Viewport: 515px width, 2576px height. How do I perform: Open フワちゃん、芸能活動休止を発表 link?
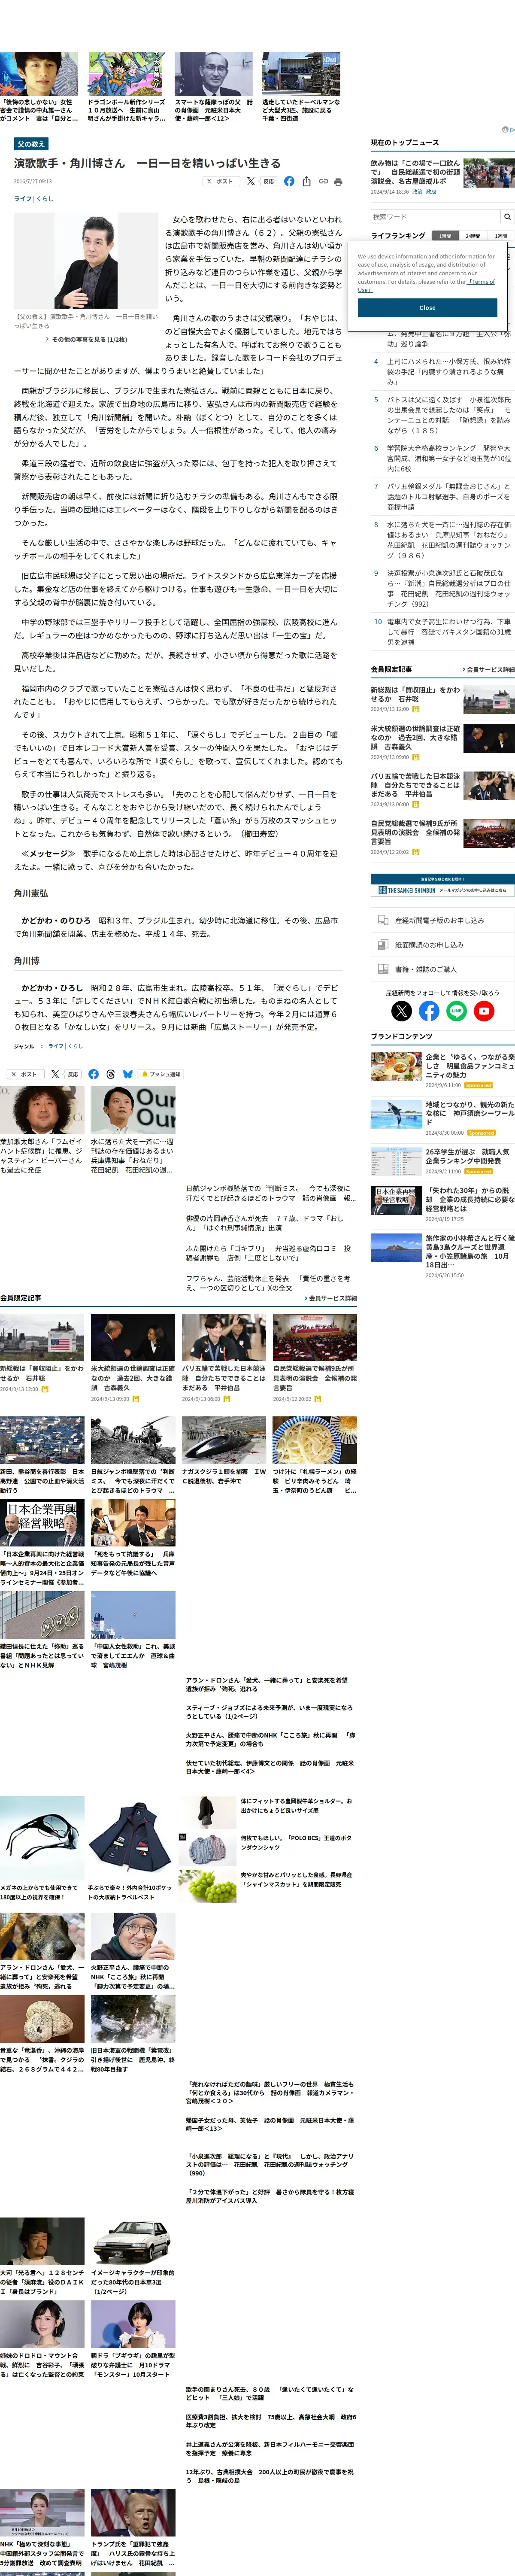268,1283
